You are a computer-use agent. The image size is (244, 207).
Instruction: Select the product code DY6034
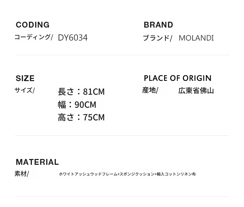(x=73, y=38)
